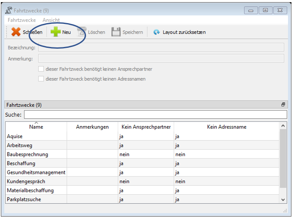Click into the Suche search field
Viewport: 294px width, 217px height.
click(x=155, y=114)
